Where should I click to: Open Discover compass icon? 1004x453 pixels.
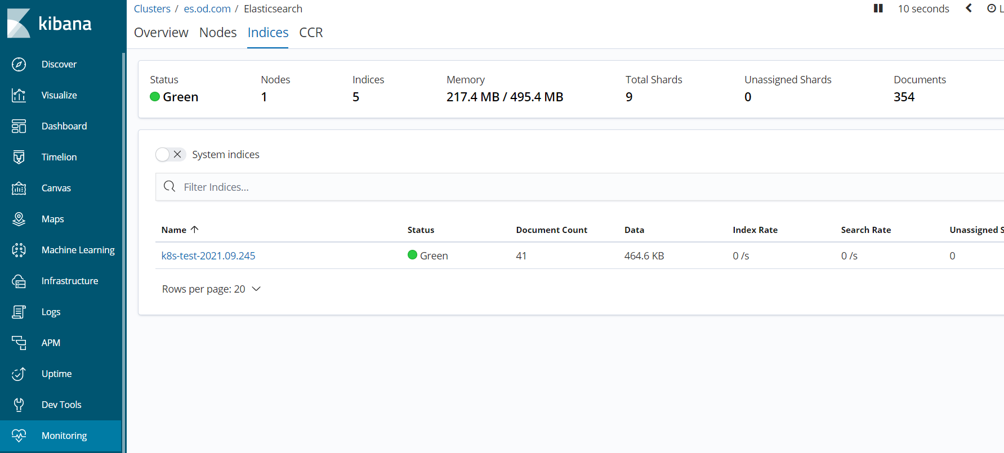[19, 64]
